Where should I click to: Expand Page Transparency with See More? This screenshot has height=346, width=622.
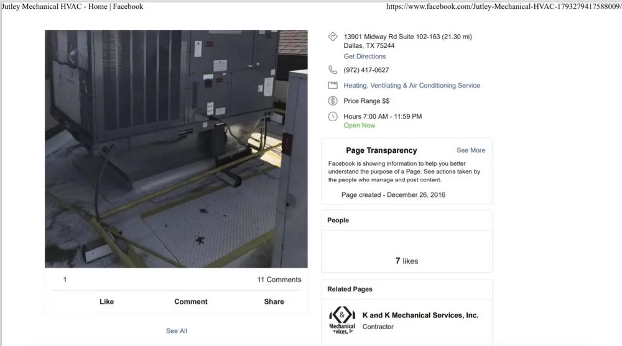pos(471,150)
